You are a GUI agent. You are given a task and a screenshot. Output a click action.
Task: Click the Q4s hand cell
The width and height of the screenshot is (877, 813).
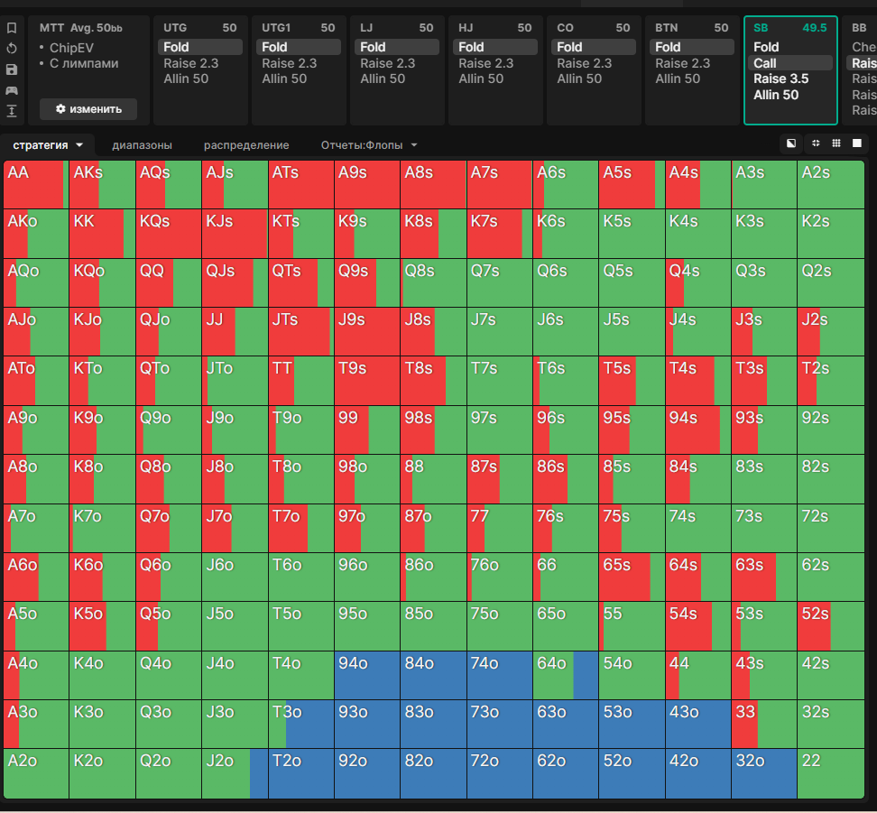tap(698, 283)
